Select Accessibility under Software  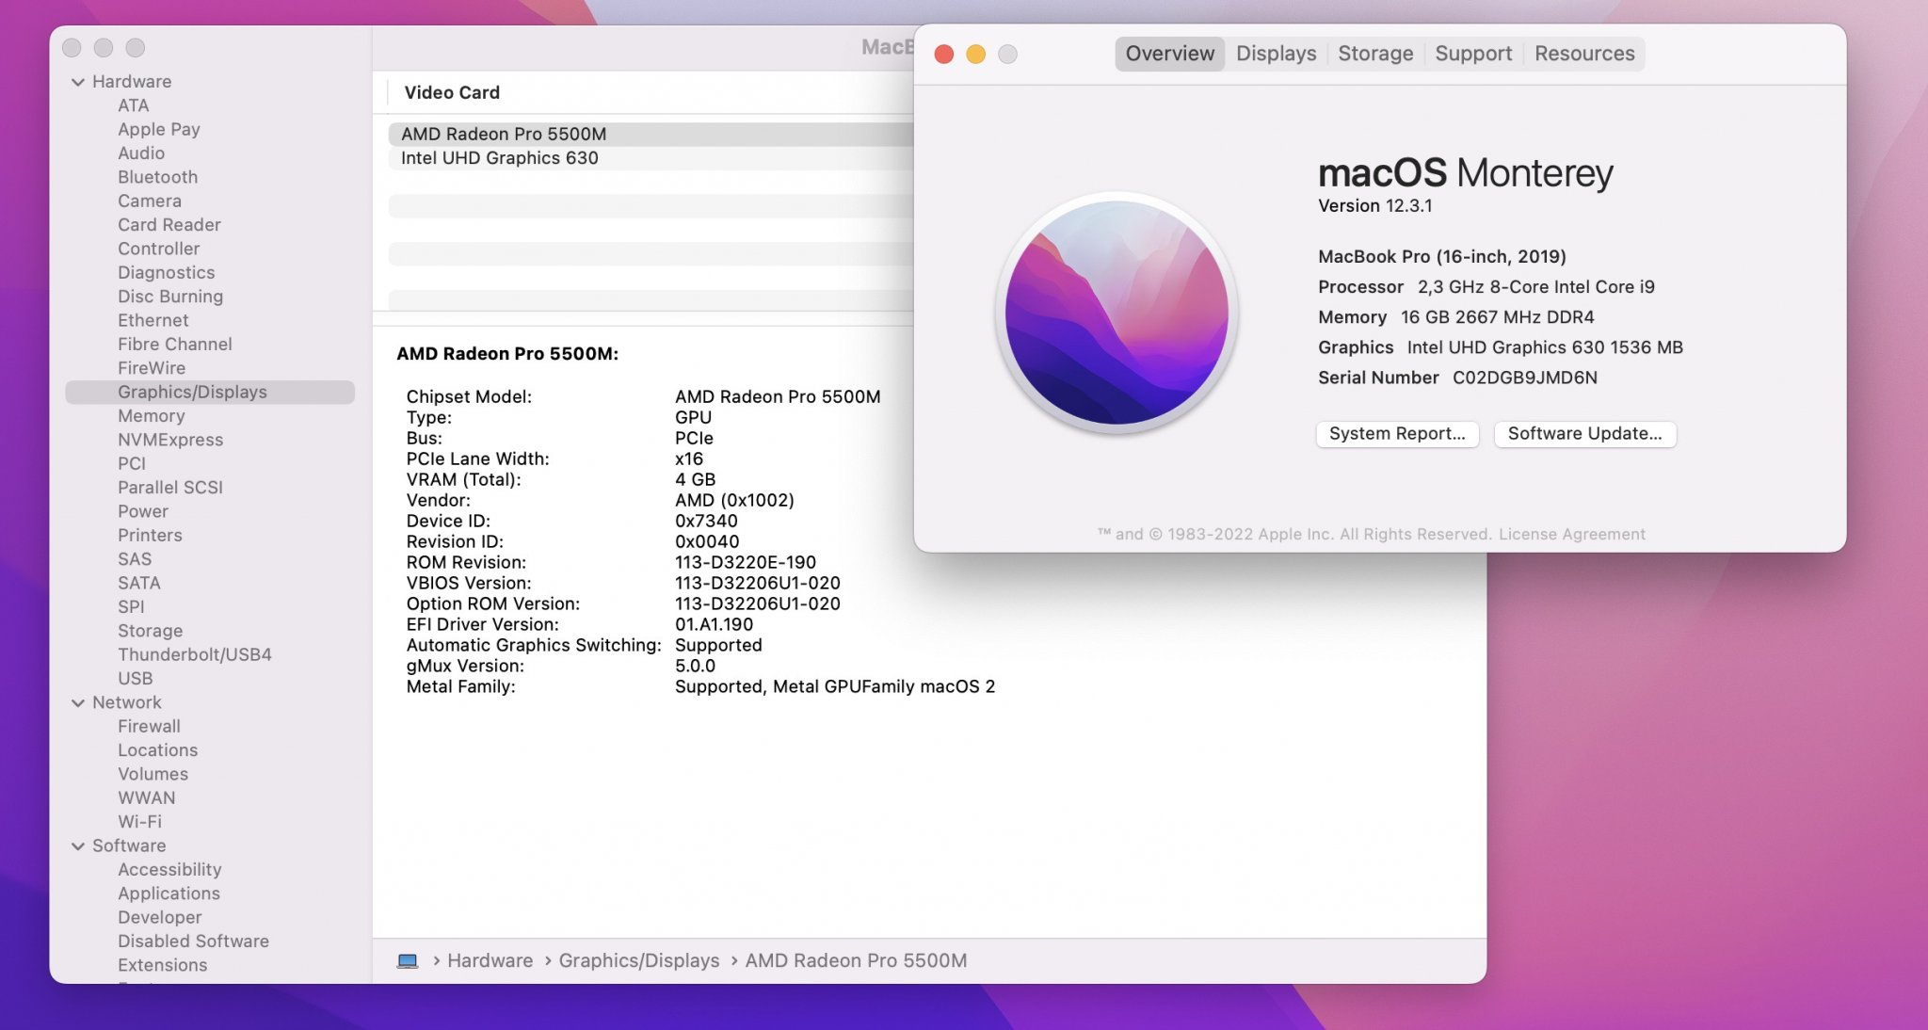(x=170, y=870)
